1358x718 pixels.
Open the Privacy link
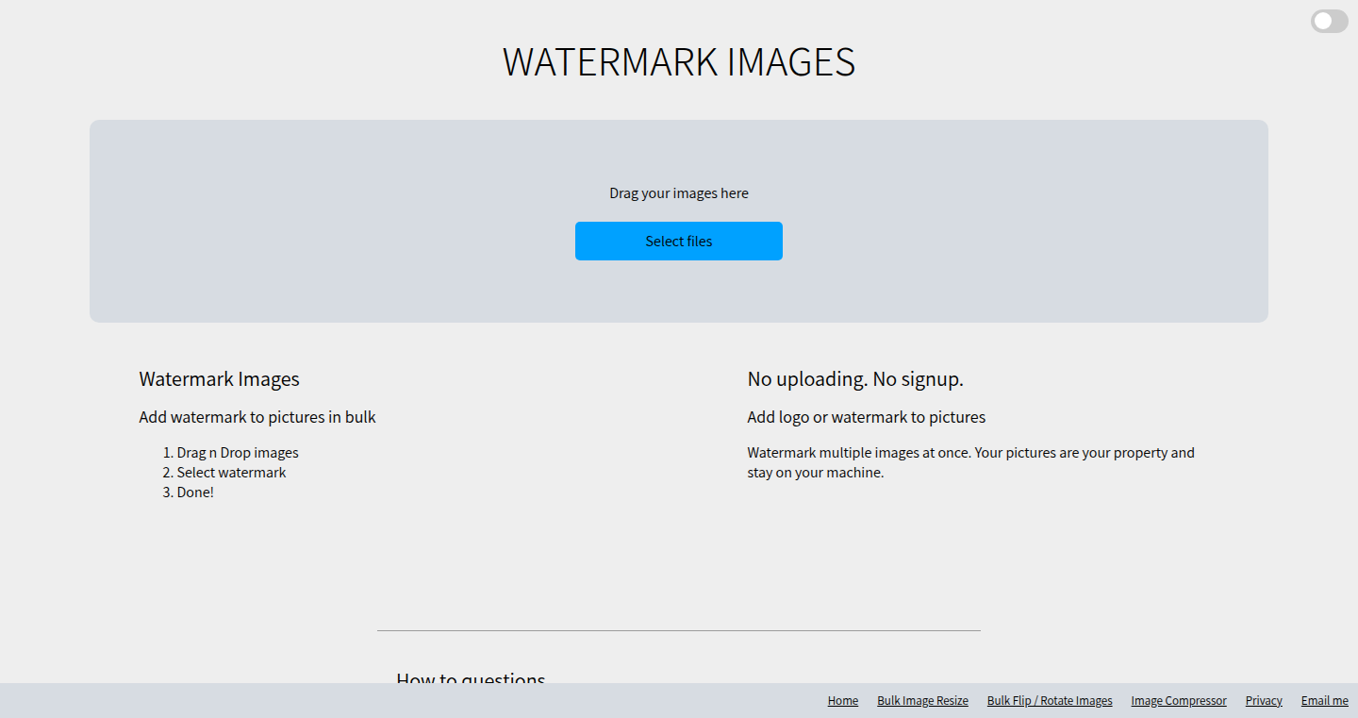pos(1264,700)
